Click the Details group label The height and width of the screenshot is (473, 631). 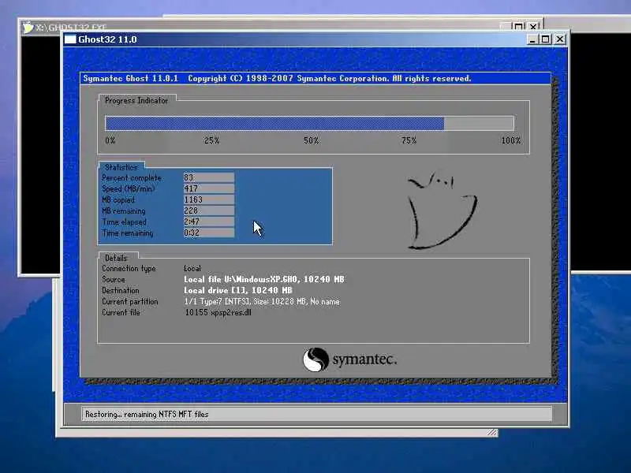tap(116, 258)
